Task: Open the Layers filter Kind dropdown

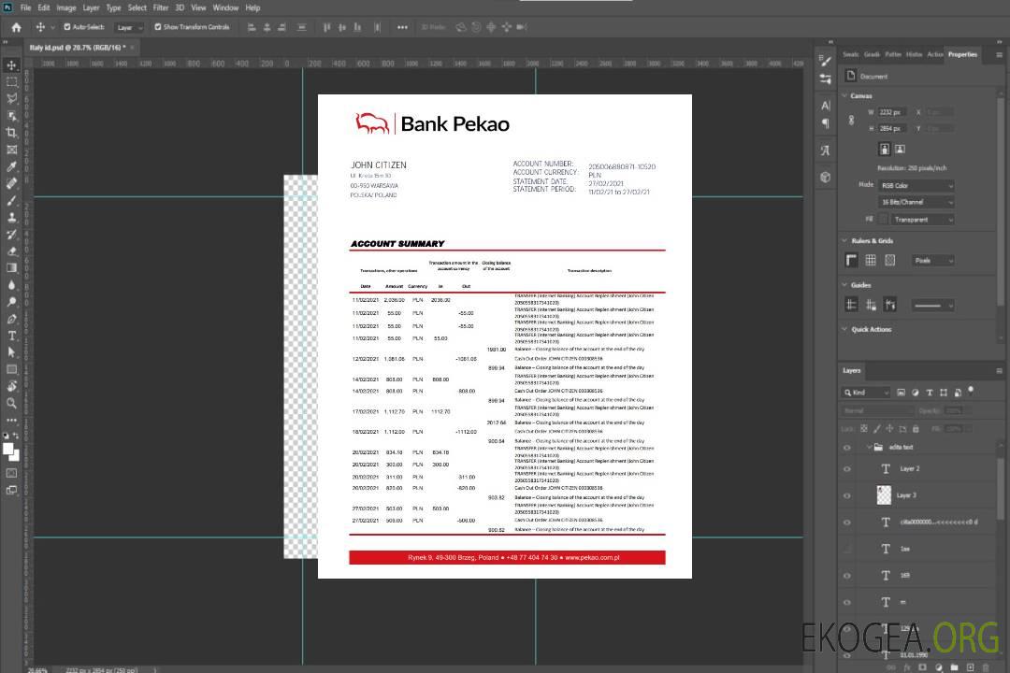Action: (x=866, y=393)
